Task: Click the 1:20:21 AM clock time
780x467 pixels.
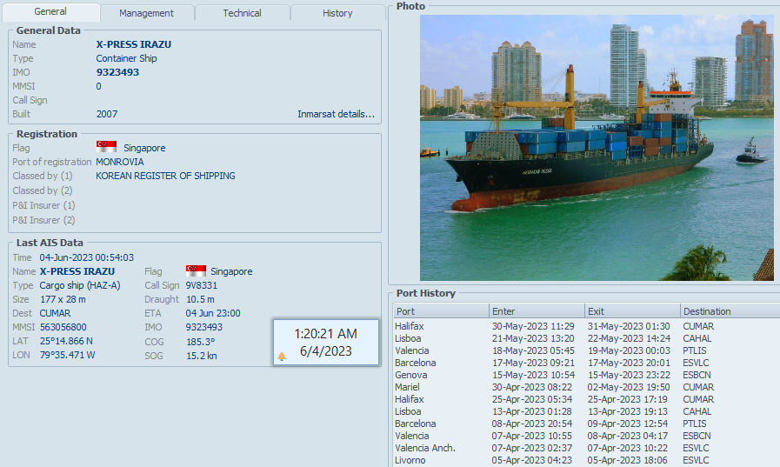Action: coord(326,334)
